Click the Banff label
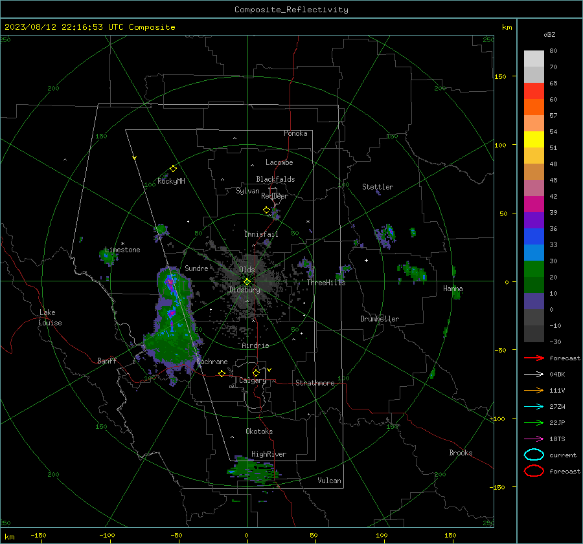583x544 pixels. 107,361
